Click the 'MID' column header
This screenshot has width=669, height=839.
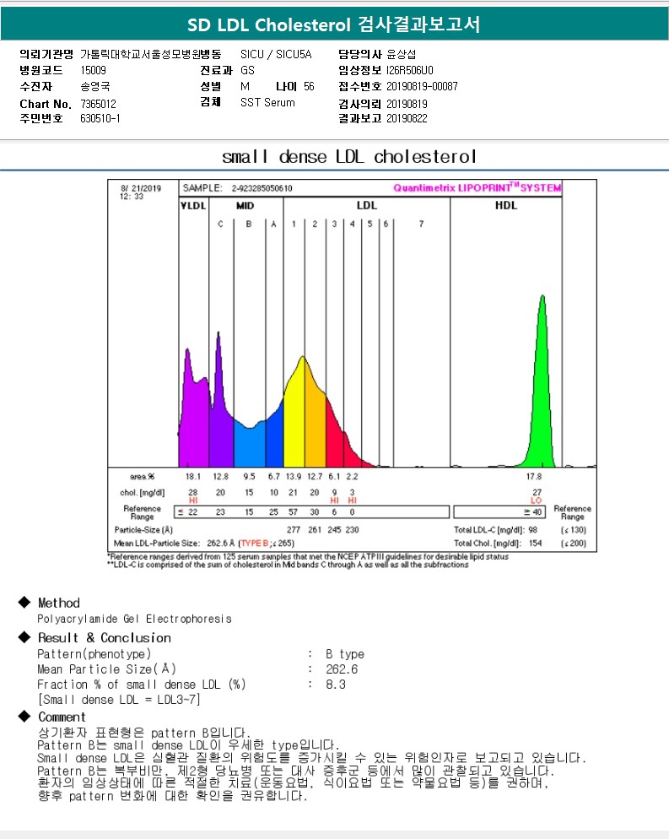pos(245,205)
